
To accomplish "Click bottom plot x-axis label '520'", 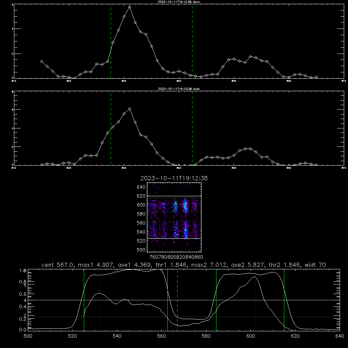I will point(72,336).
